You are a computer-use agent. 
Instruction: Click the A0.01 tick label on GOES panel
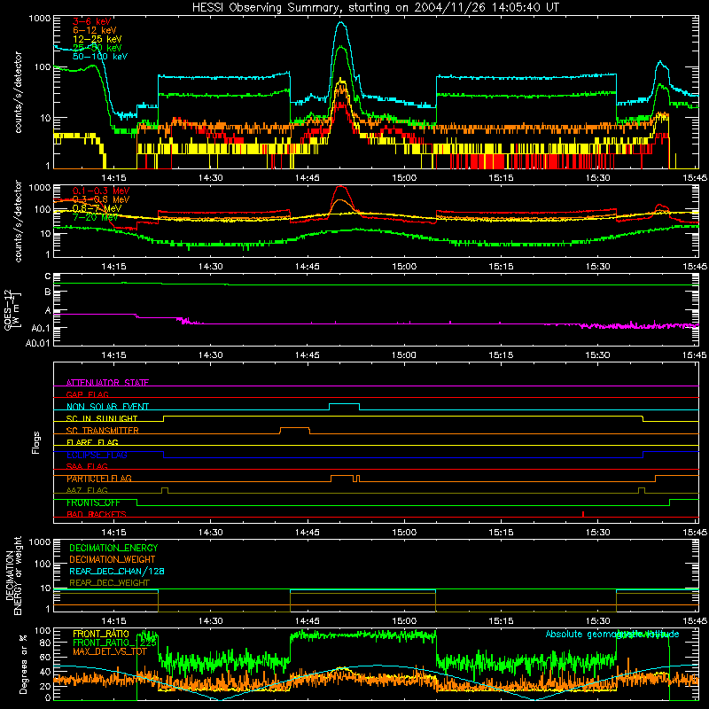pyautogui.click(x=37, y=343)
